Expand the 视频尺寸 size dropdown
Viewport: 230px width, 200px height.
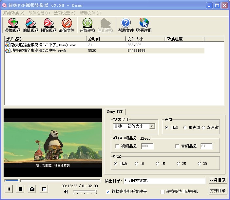pos(152,126)
